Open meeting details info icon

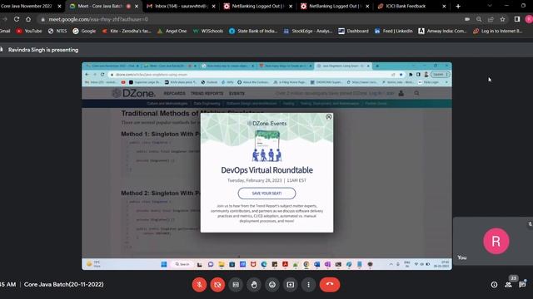[x=494, y=285]
